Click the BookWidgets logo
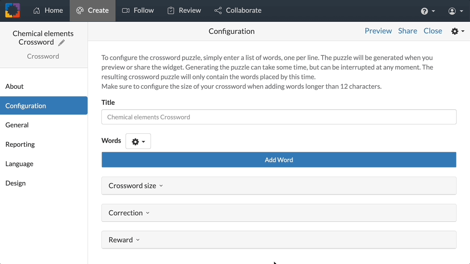The width and height of the screenshot is (470, 264). (x=12, y=10)
